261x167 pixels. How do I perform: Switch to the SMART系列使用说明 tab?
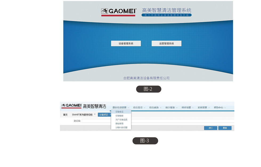82,115
